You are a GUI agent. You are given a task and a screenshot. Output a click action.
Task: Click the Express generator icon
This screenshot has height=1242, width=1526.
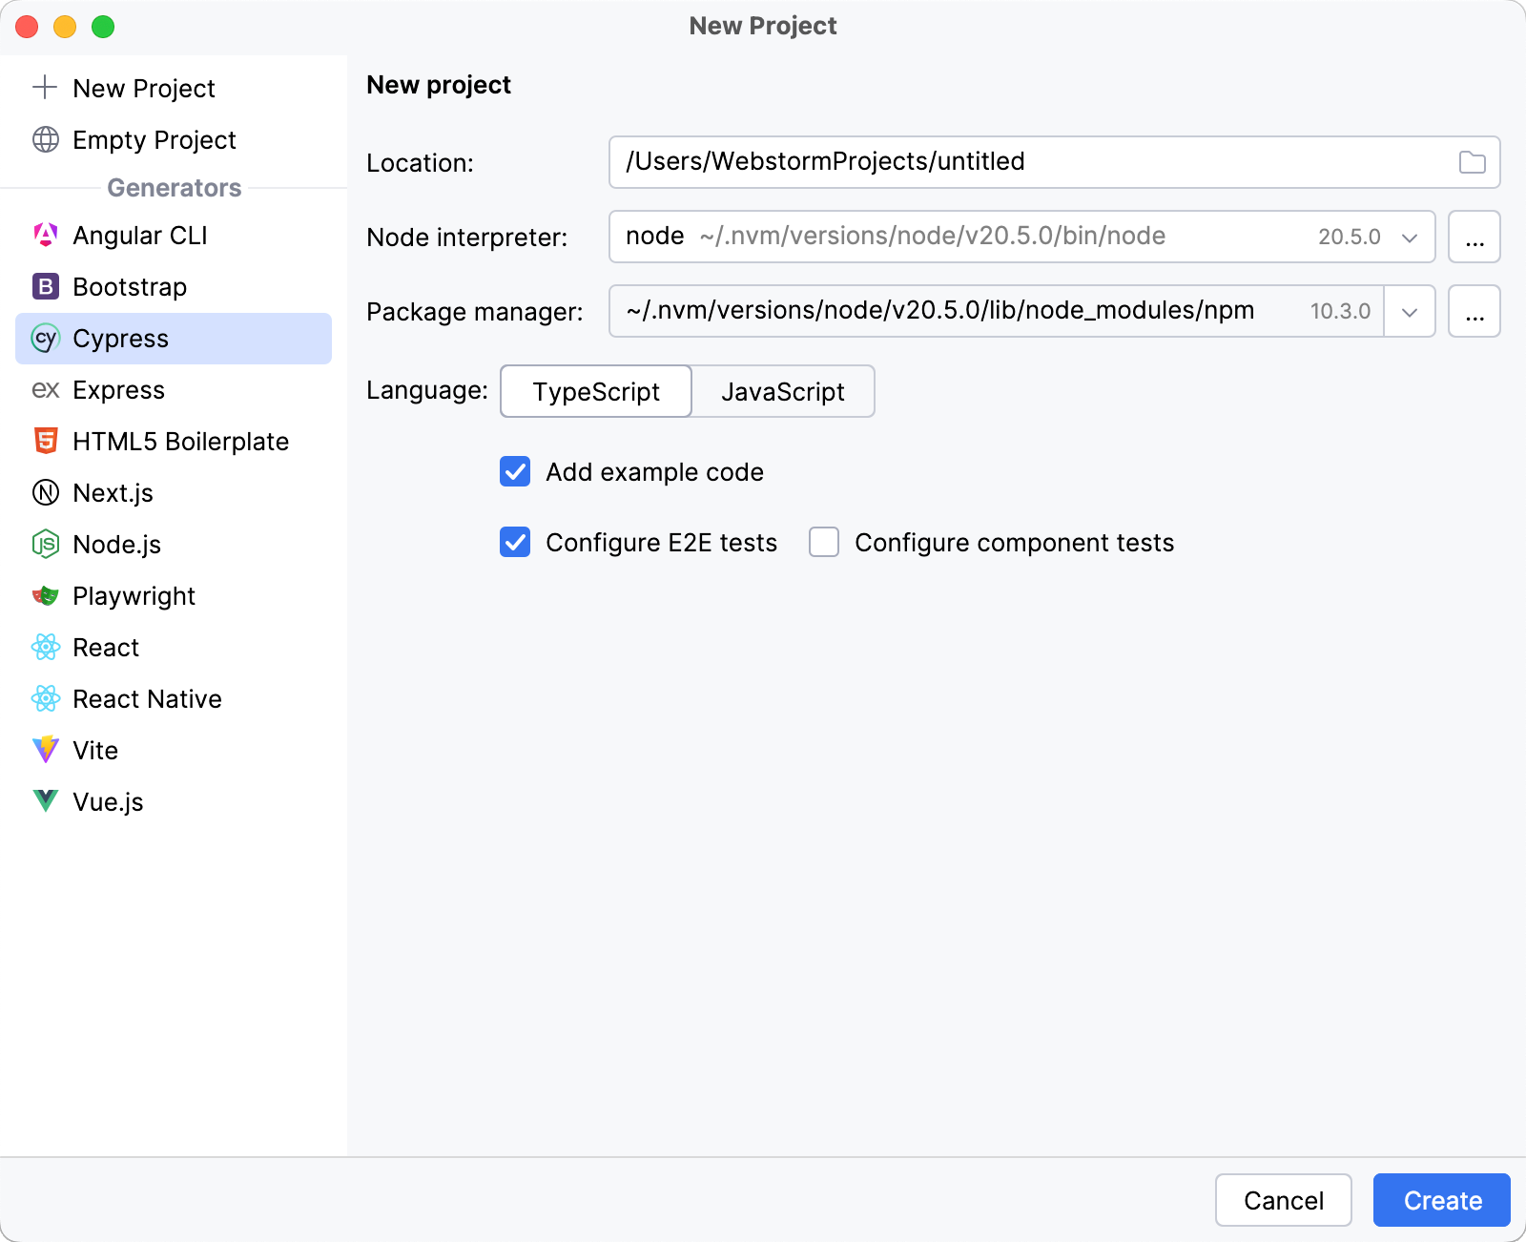pyautogui.click(x=45, y=389)
